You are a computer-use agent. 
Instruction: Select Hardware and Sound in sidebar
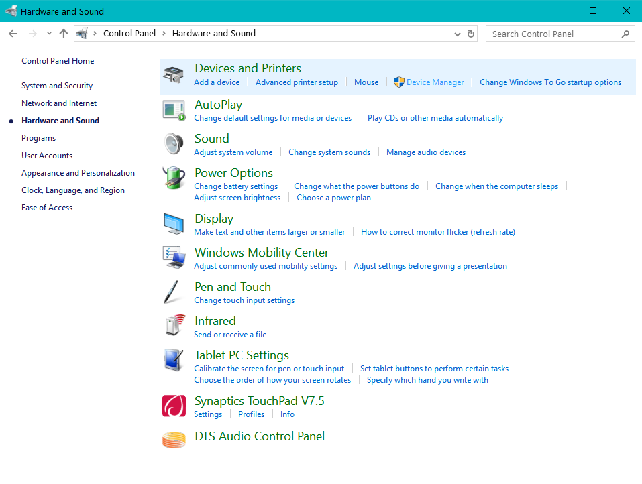(x=60, y=120)
